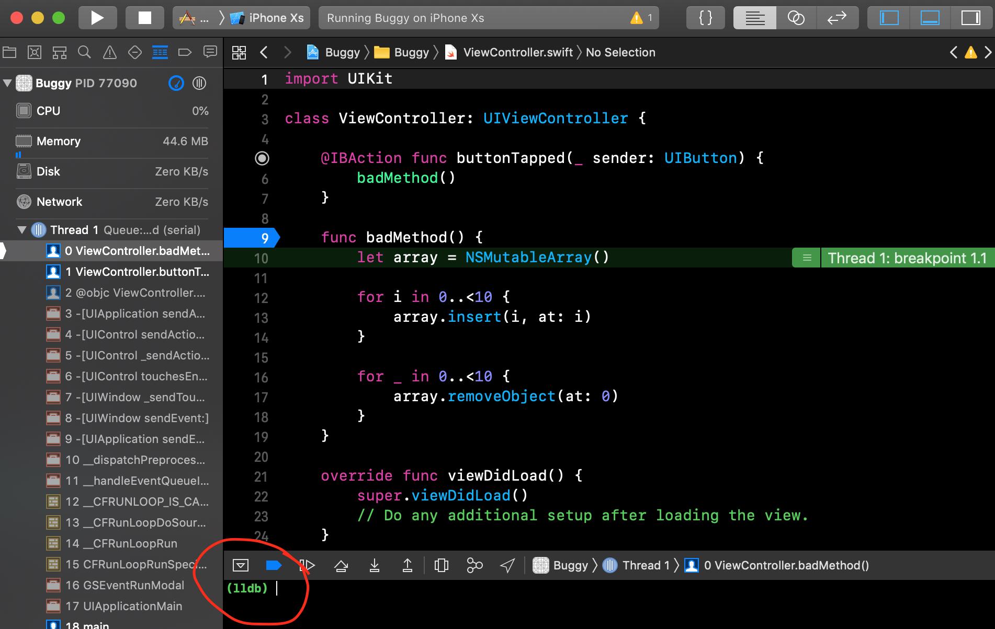995x629 pixels.
Task: Jump to next issue arrow
Action: click(x=988, y=52)
